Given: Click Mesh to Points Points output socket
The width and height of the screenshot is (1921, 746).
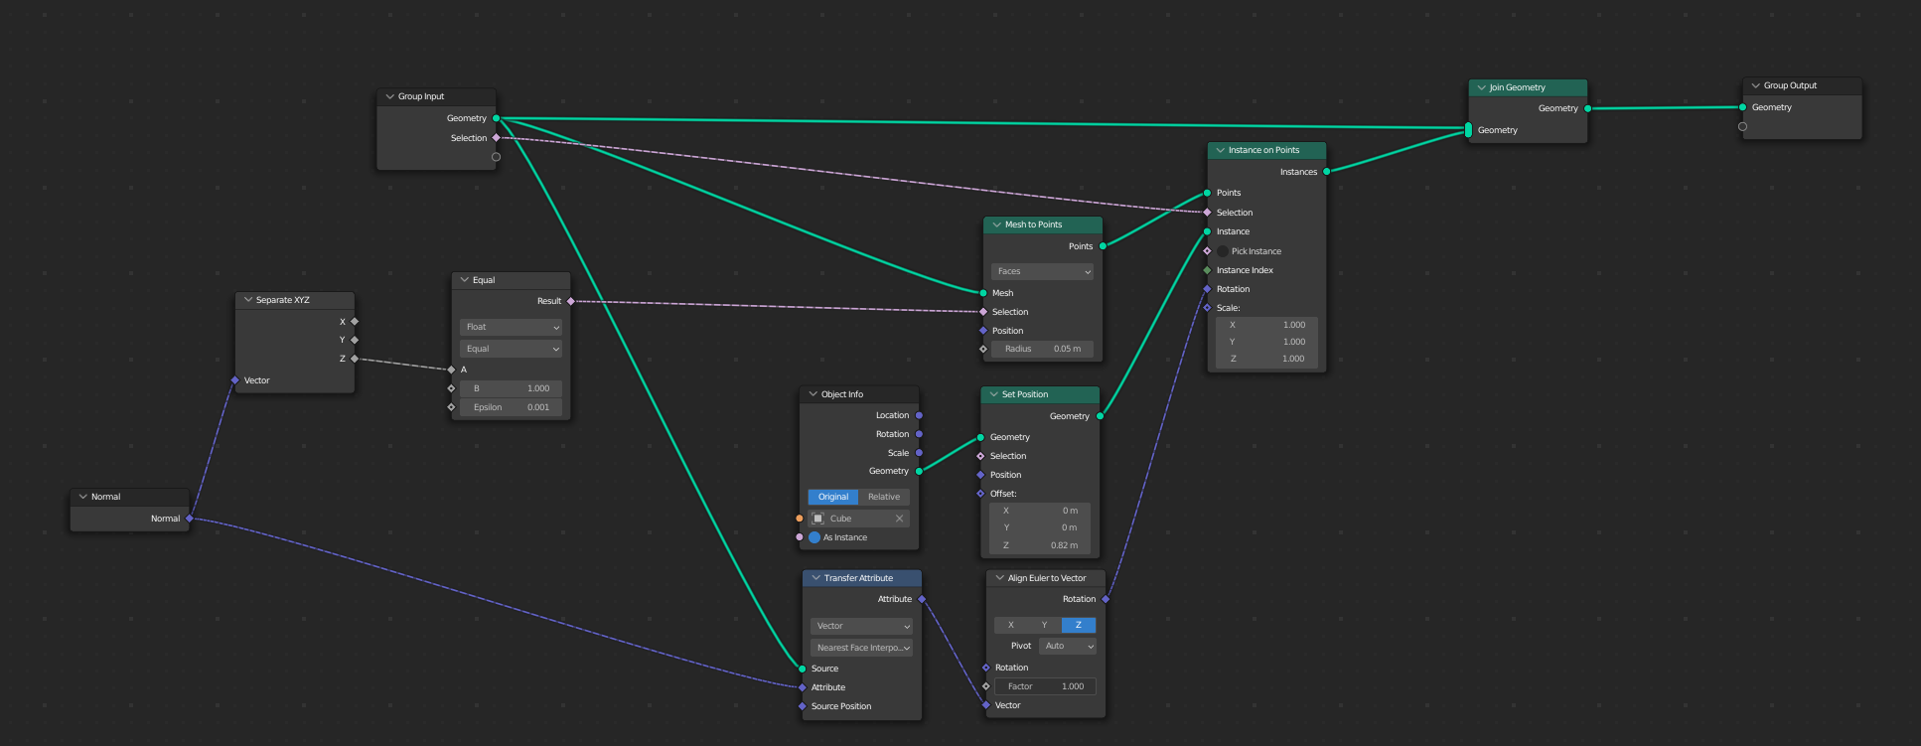Looking at the screenshot, I should click(1103, 246).
